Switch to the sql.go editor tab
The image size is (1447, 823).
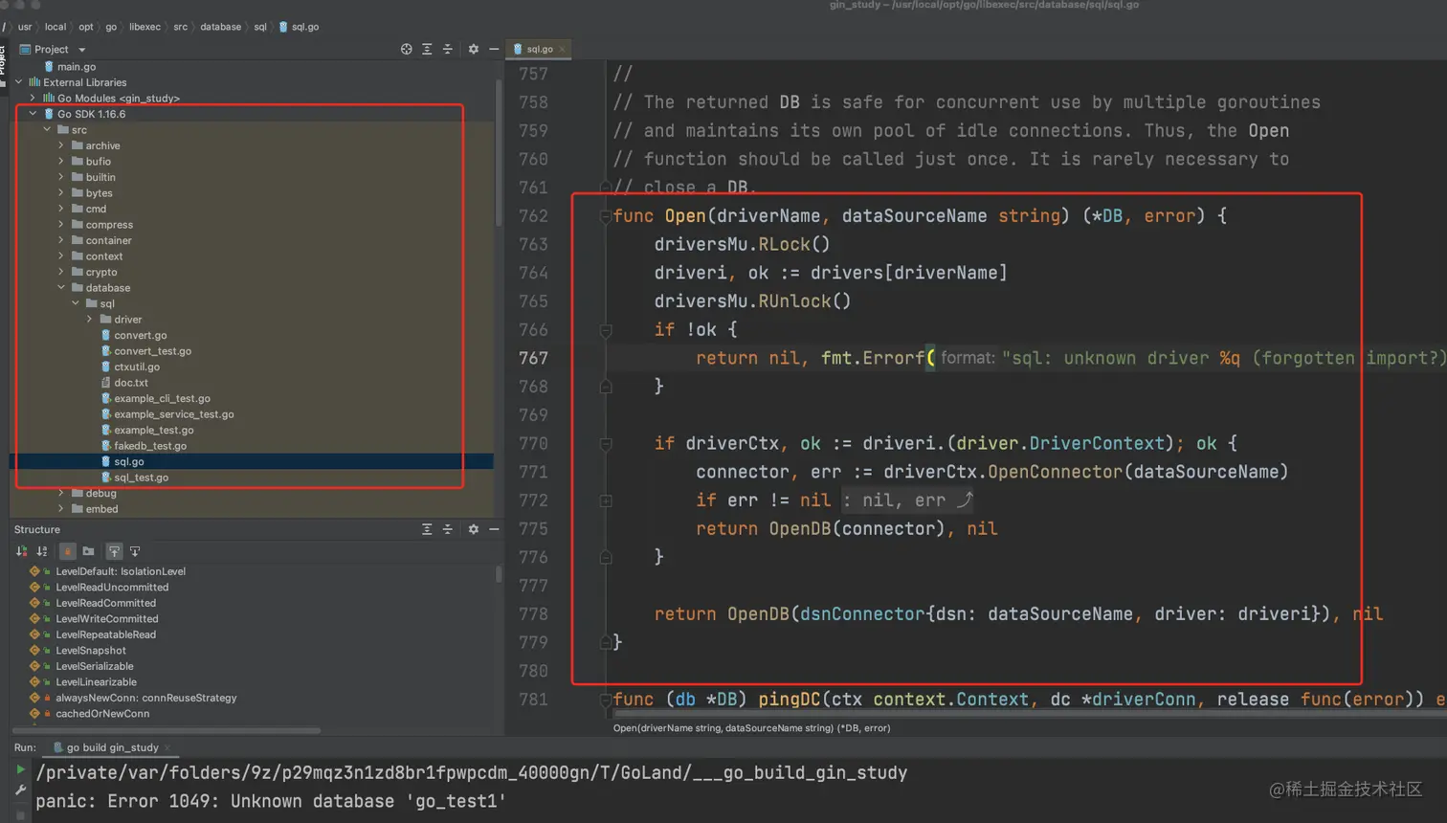540,49
